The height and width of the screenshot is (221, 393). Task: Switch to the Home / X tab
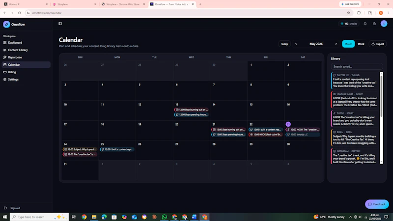pyautogui.click(x=25, y=4)
